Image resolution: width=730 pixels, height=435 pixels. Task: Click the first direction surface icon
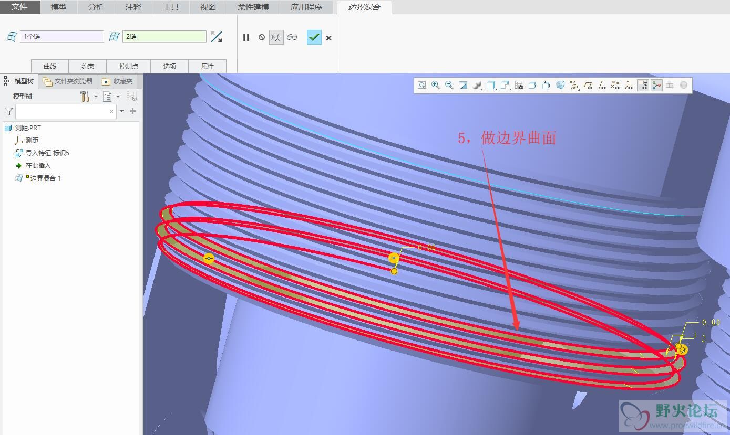coord(12,37)
